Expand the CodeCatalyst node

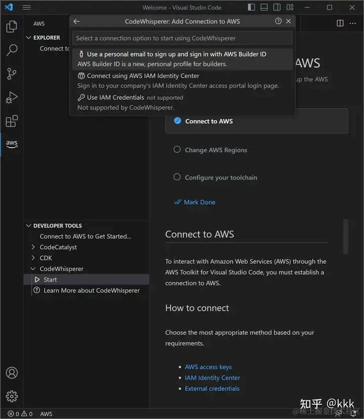[x=33, y=247]
